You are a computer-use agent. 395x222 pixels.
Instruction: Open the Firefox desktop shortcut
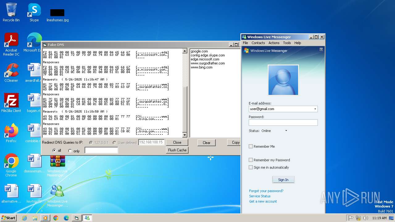11,133
